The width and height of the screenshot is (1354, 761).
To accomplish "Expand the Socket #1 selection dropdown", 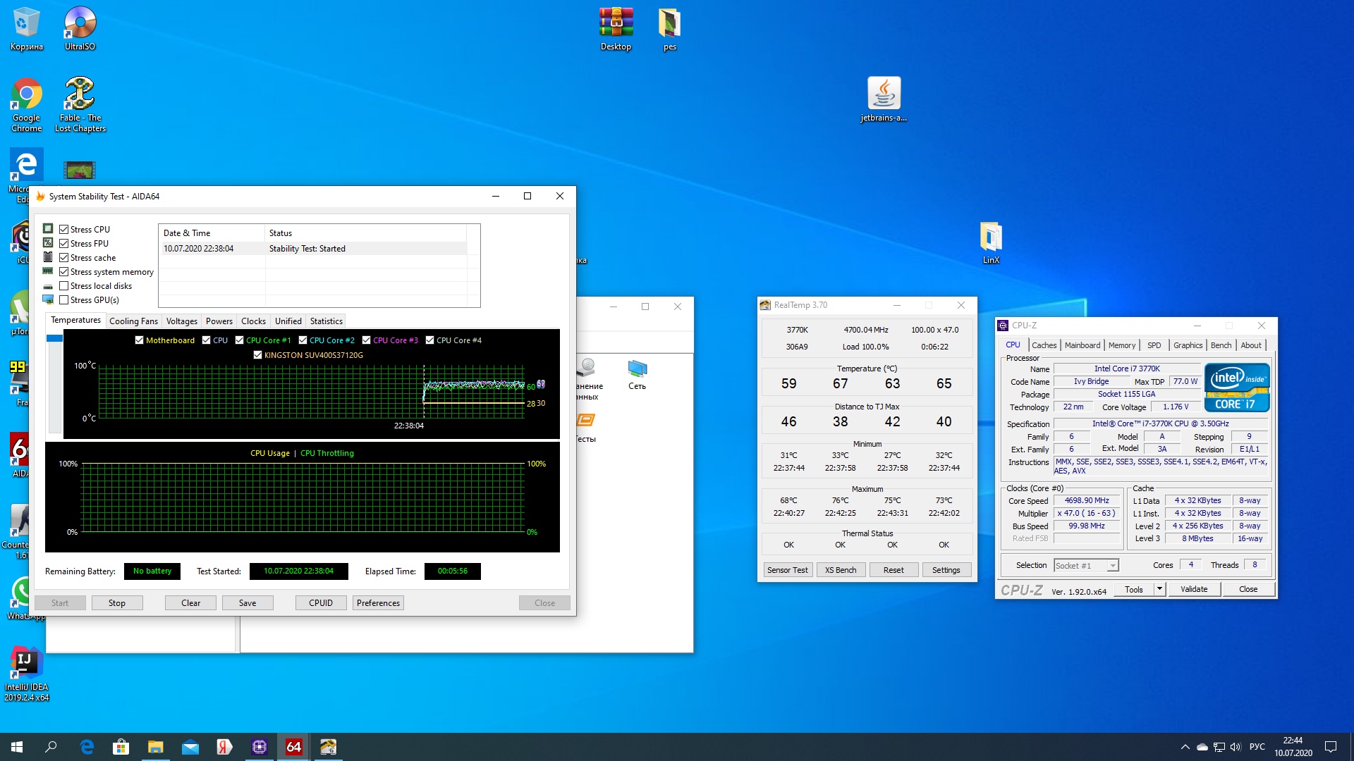I will (x=1112, y=566).
